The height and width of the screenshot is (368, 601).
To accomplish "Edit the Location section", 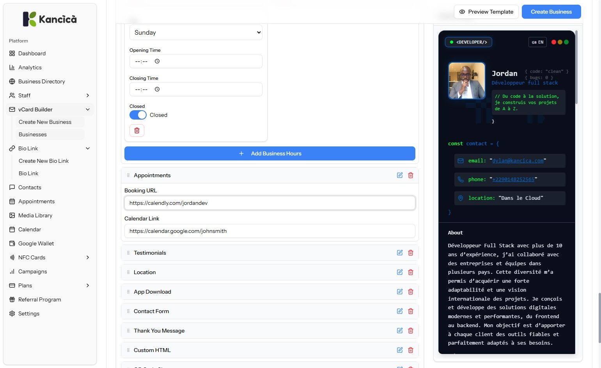I will [x=400, y=272].
